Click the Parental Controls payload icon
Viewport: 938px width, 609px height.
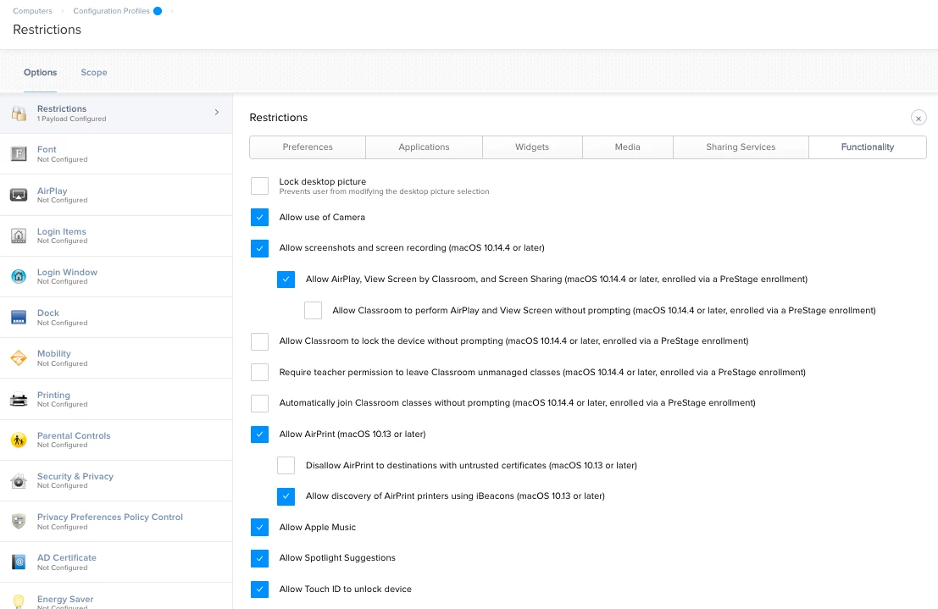pos(19,440)
